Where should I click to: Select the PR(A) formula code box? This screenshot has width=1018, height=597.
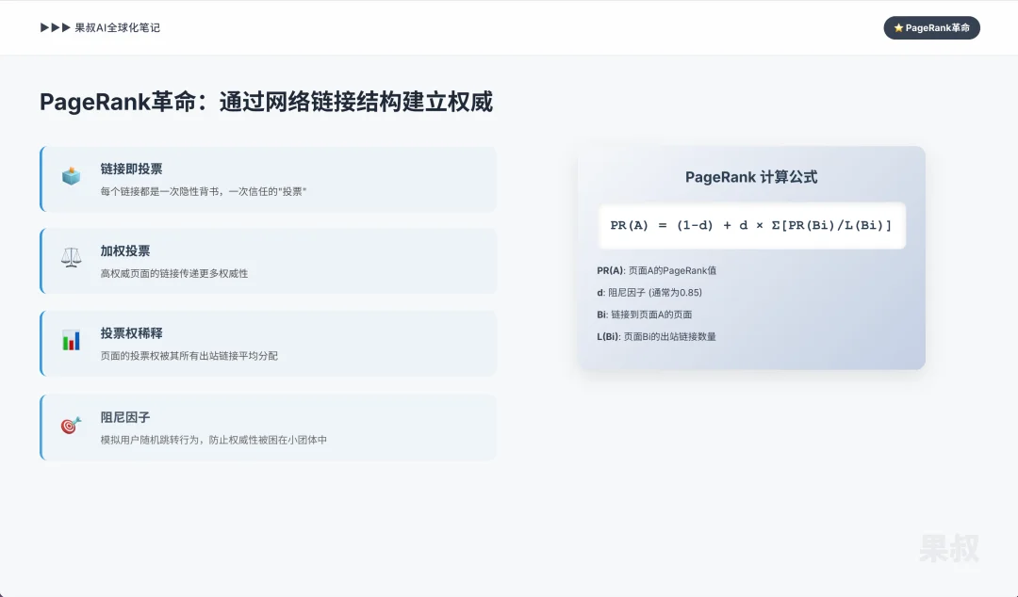[x=751, y=226]
